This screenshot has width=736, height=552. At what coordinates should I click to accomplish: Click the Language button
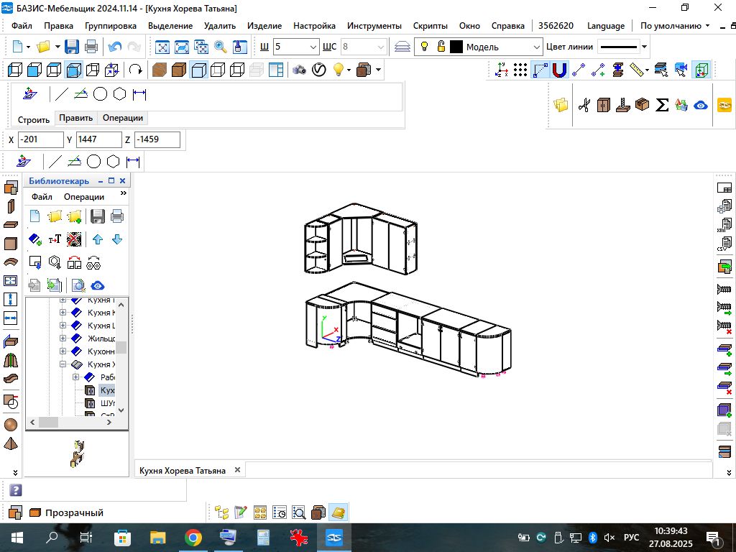click(605, 26)
